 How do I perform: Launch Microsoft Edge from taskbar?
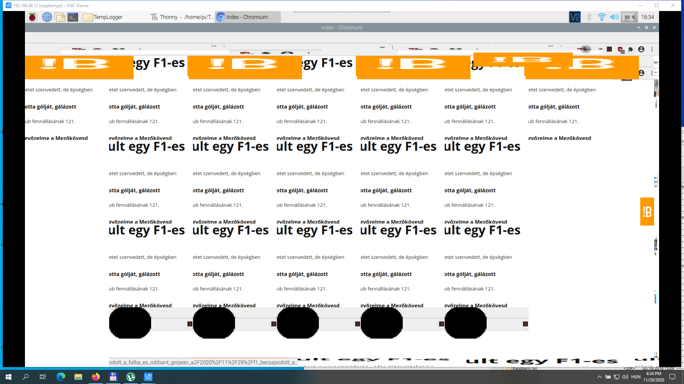click(61, 377)
